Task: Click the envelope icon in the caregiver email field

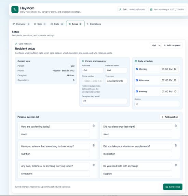Action: pyautogui.click(x=85, y=101)
